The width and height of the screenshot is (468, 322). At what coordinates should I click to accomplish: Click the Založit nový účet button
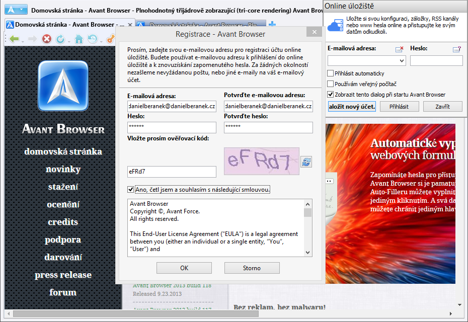click(x=352, y=107)
